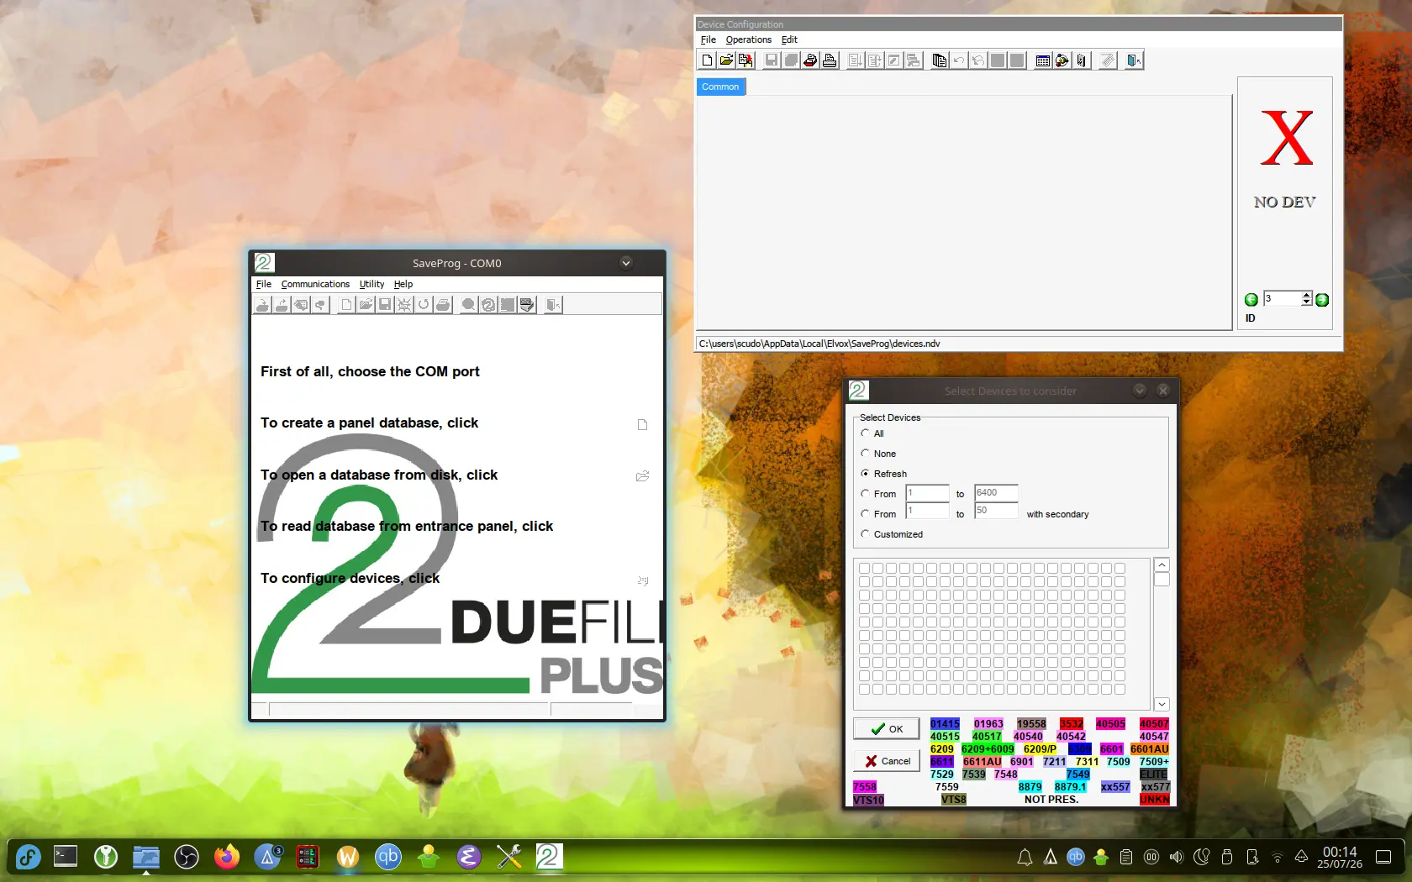Tick the last checkbox in first grid row
Image resolution: width=1412 pixels, height=882 pixels.
[1120, 569]
